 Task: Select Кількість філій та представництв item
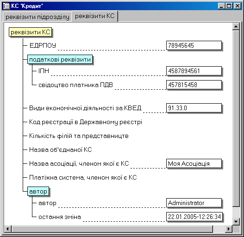point(79,136)
